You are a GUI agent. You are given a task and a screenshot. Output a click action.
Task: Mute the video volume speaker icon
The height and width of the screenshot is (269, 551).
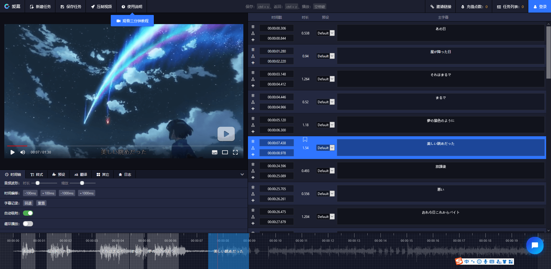click(x=23, y=152)
